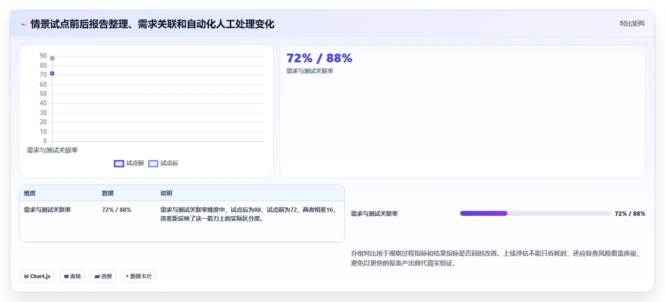Click the table cell 72% / 88%
The image size is (665, 302).
117,210
